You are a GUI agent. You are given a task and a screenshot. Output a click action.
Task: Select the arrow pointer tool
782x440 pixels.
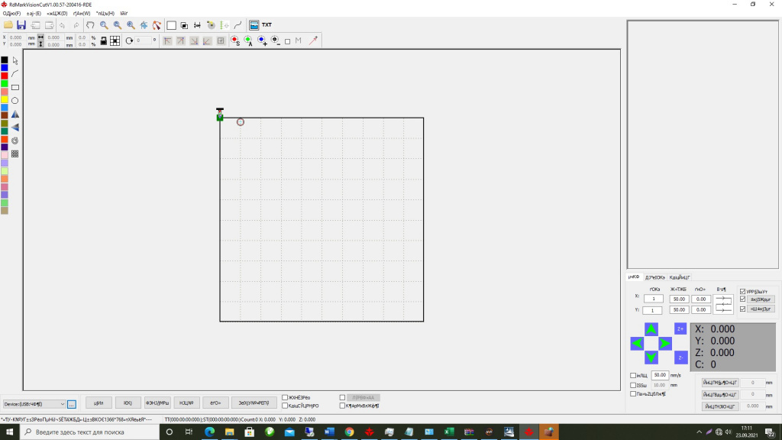point(15,61)
